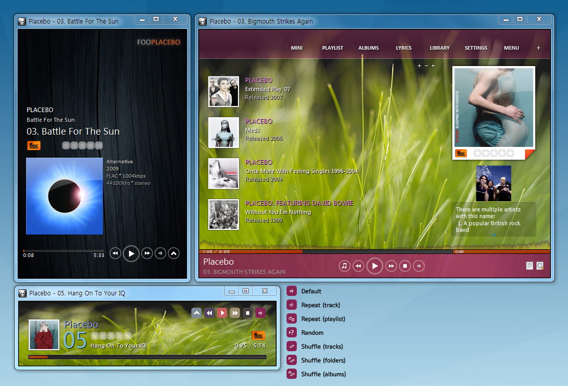The height and width of the screenshot is (386, 568).
Task: Click the Extended Play '07 album cover thumbnail
Action: 223,92
